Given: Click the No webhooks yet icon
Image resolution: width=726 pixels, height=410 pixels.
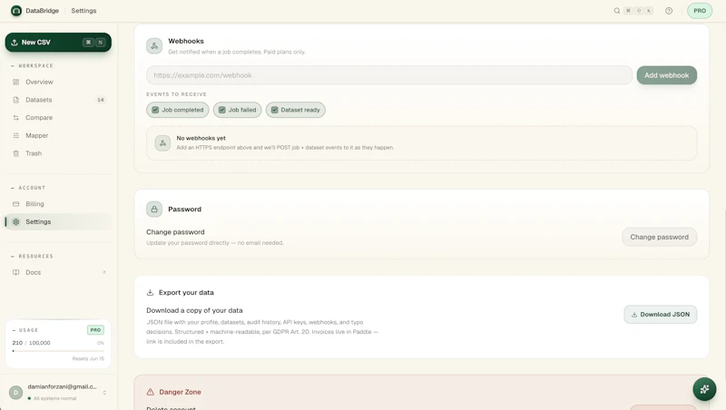Looking at the screenshot, I should point(162,143).
